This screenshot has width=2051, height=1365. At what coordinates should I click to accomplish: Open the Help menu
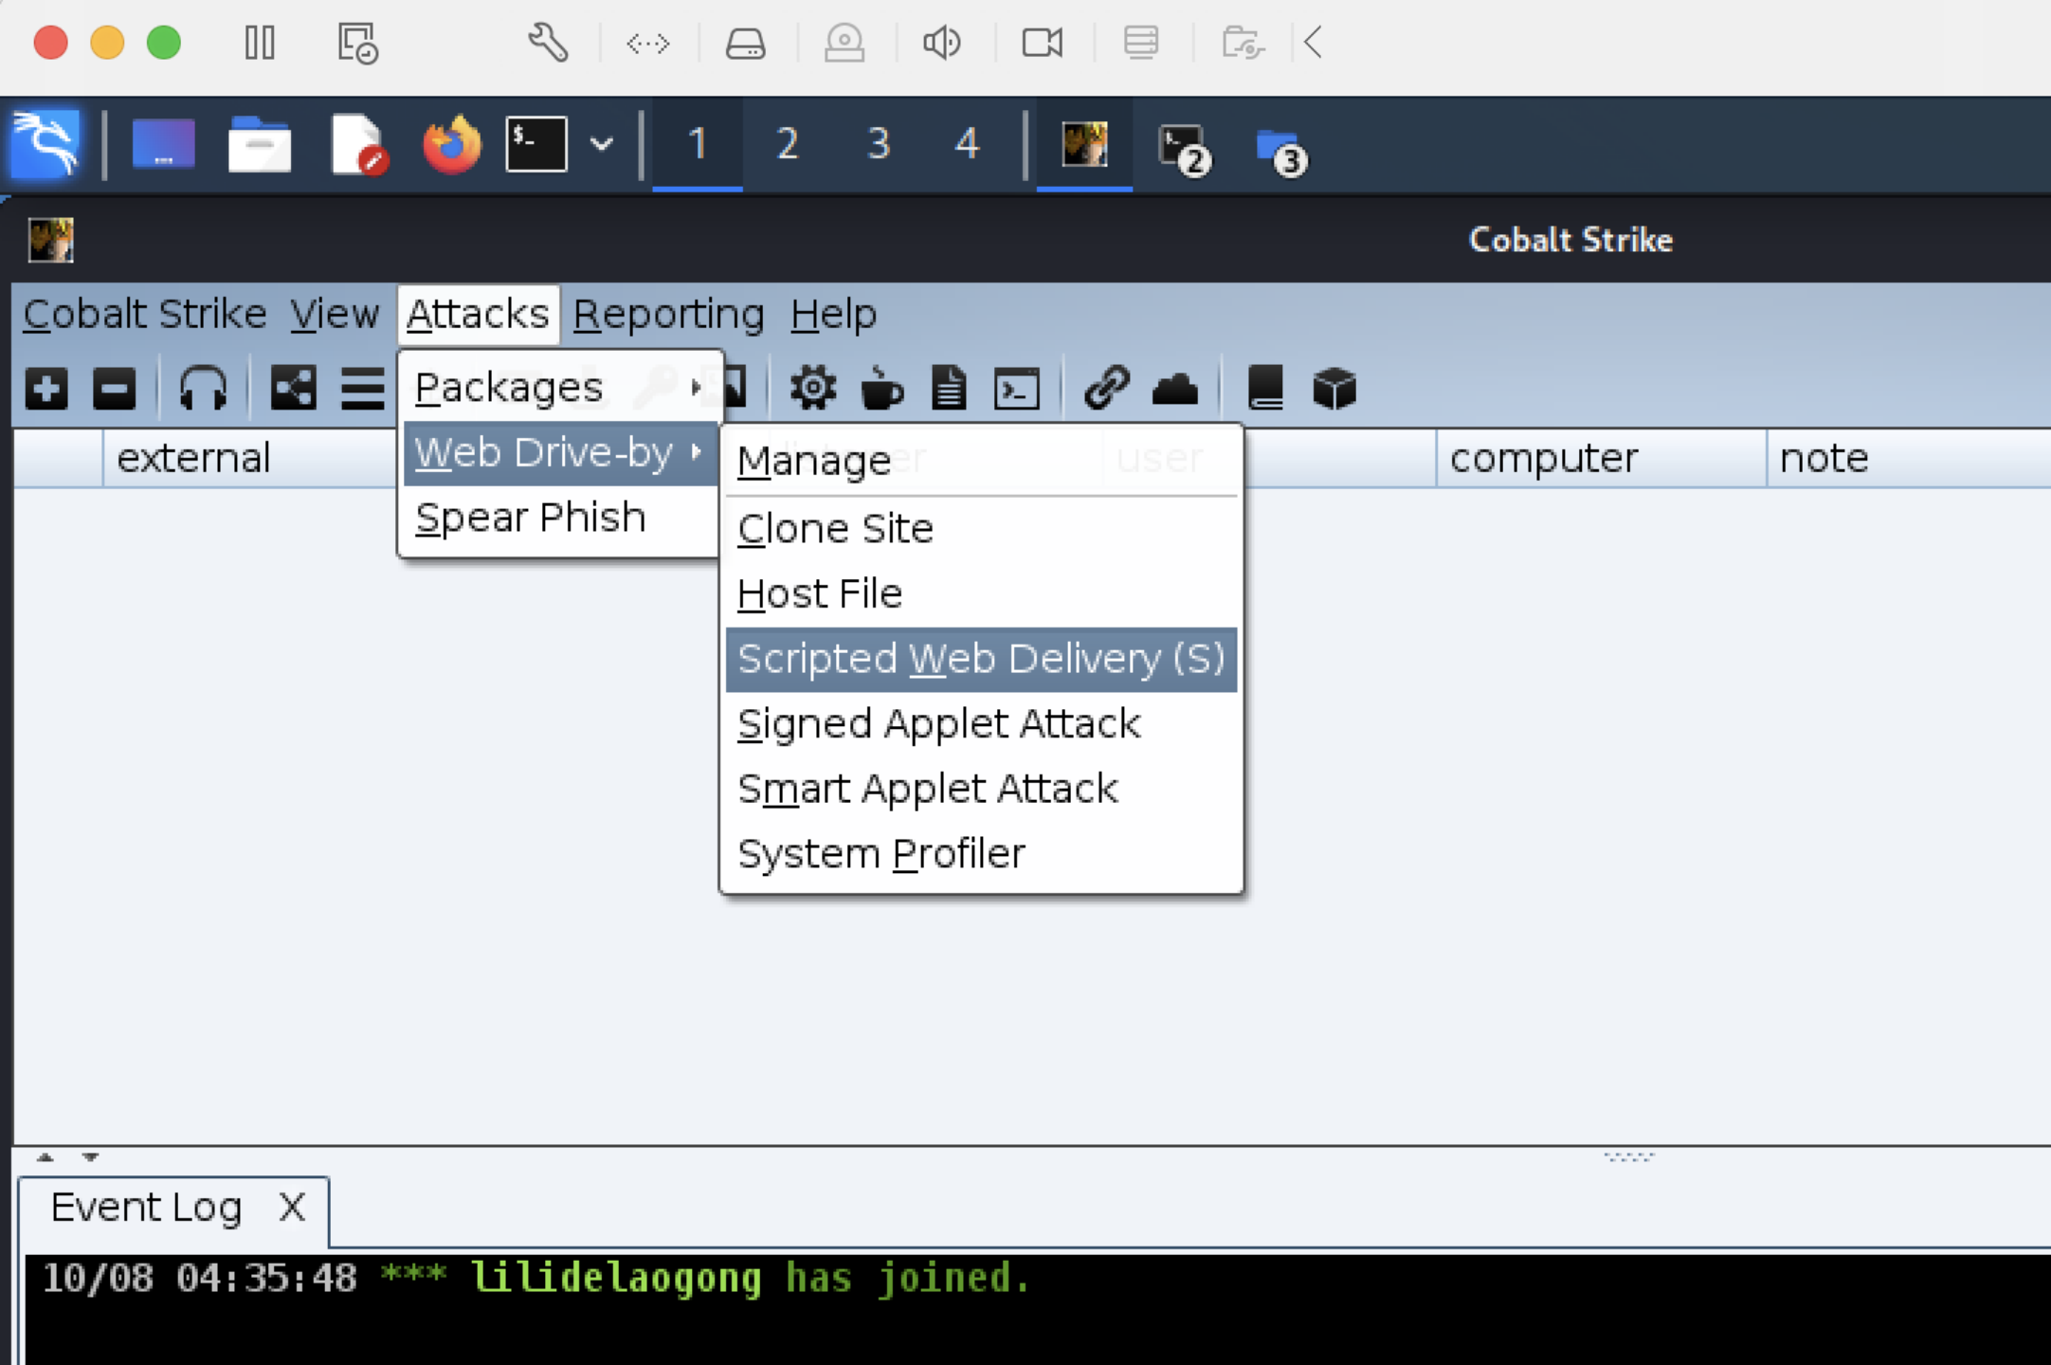[833, 314]
